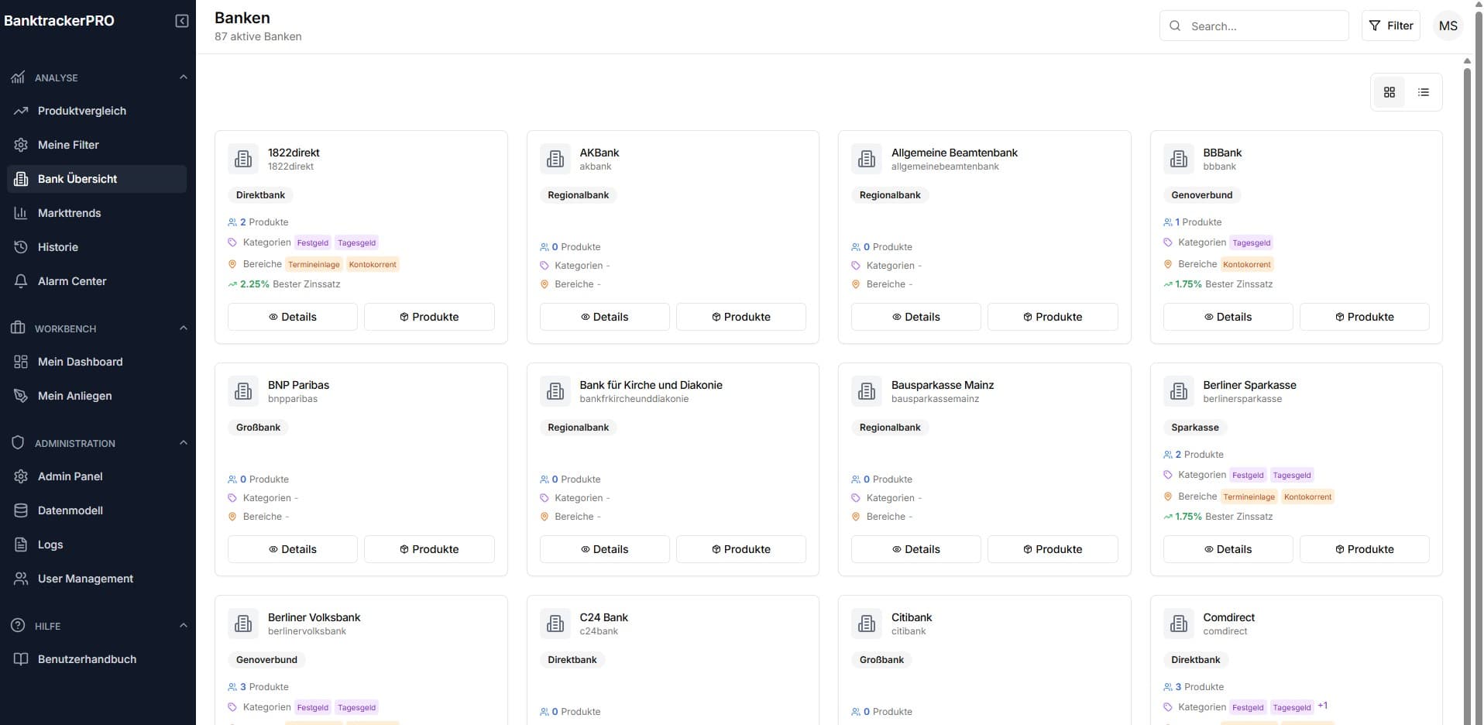Image resolution: width=1484 pixels, height=725 pixels.
Task: Click the Citibank building icon
Action: pyautogui.click(x=867, y=624)
